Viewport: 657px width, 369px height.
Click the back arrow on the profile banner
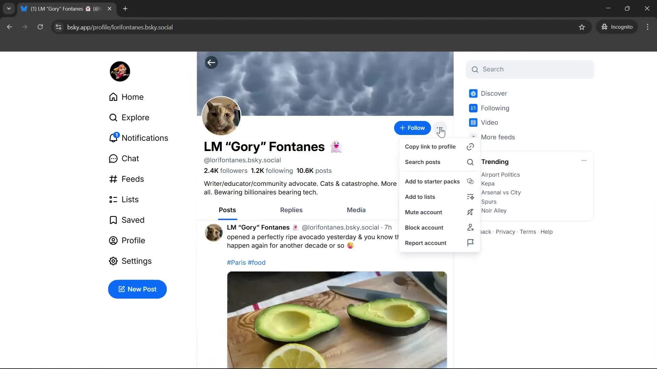pos(211,62)
